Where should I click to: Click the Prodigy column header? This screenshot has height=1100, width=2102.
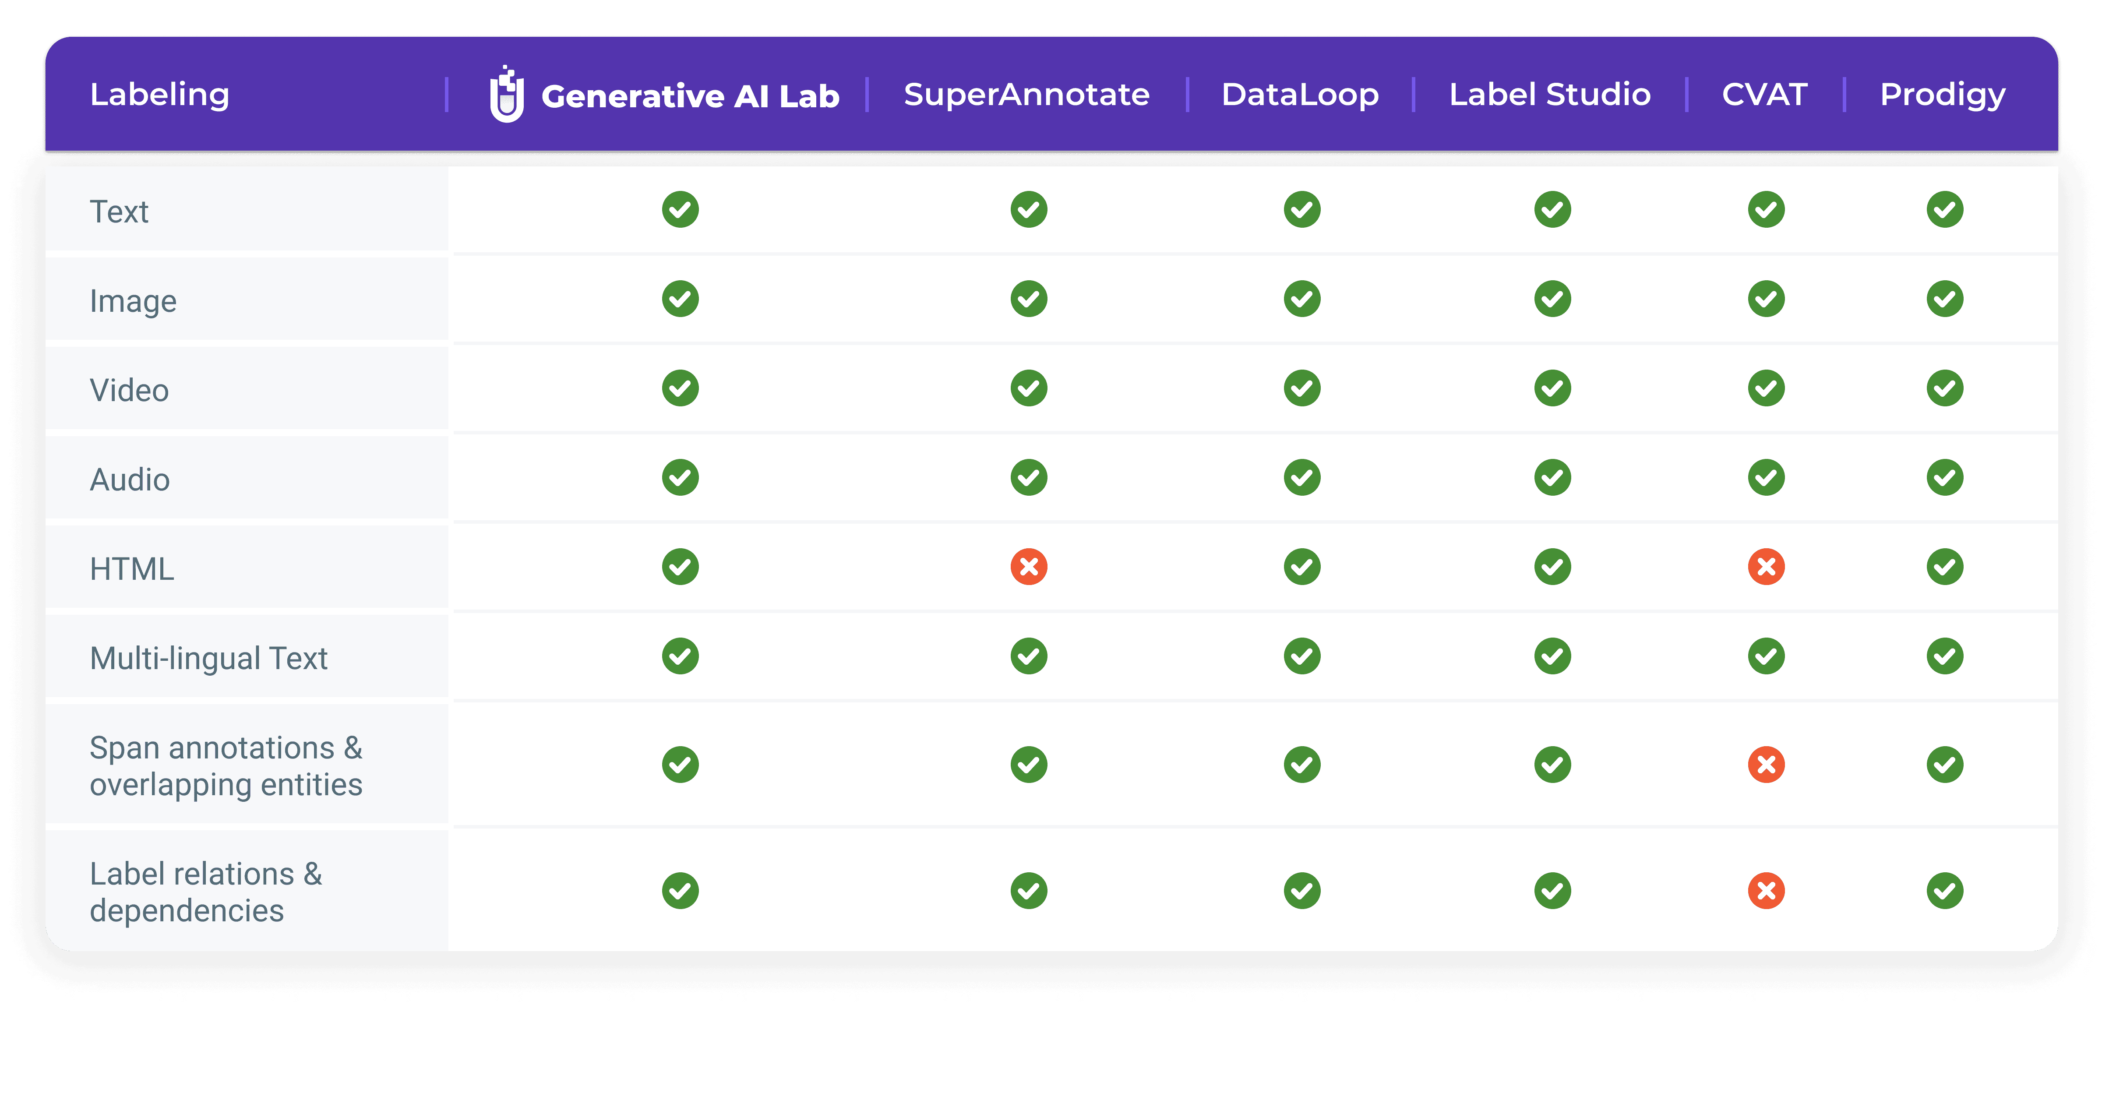point(1943,95)
